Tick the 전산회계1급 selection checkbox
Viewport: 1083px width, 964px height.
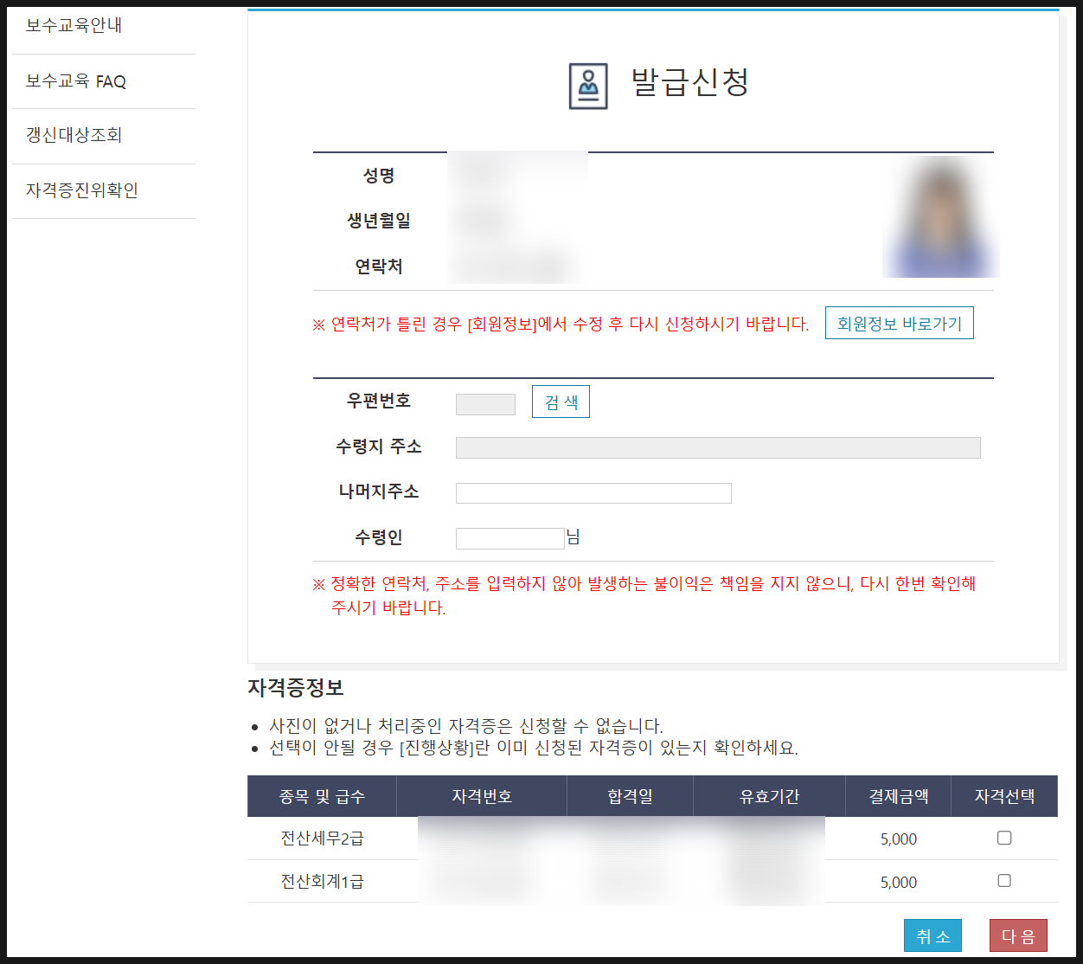[x=1004, y=880]
